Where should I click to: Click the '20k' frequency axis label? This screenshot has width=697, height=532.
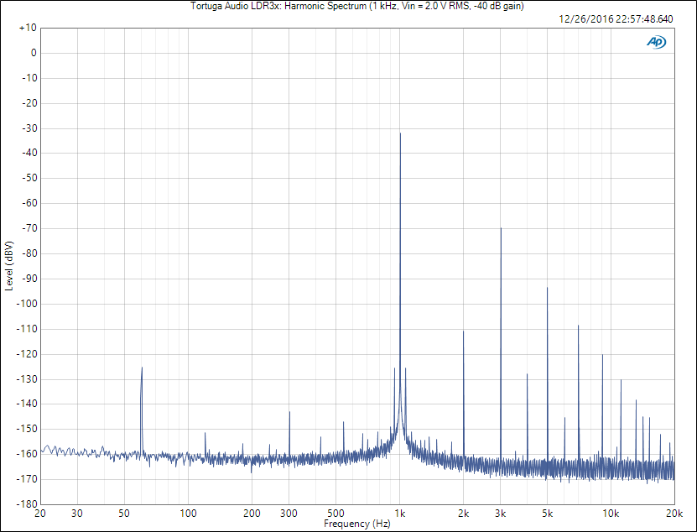[x=674, y=514]
